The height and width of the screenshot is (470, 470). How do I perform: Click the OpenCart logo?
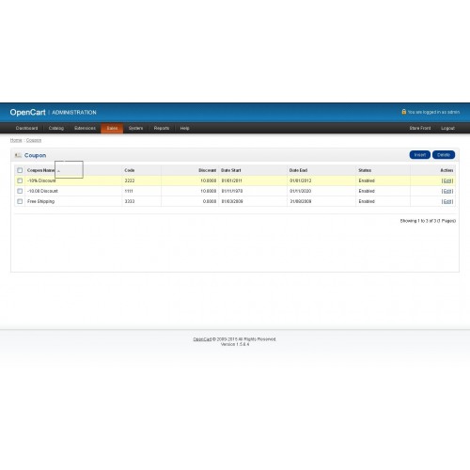(27, 112)
